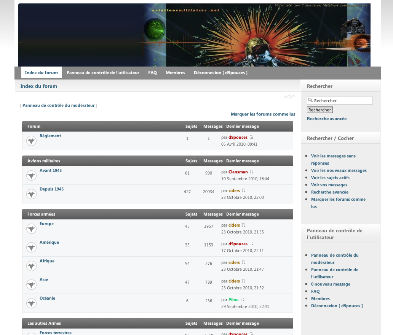Click Voir les sujets actifs in sidebar

(x=330, y=178)
